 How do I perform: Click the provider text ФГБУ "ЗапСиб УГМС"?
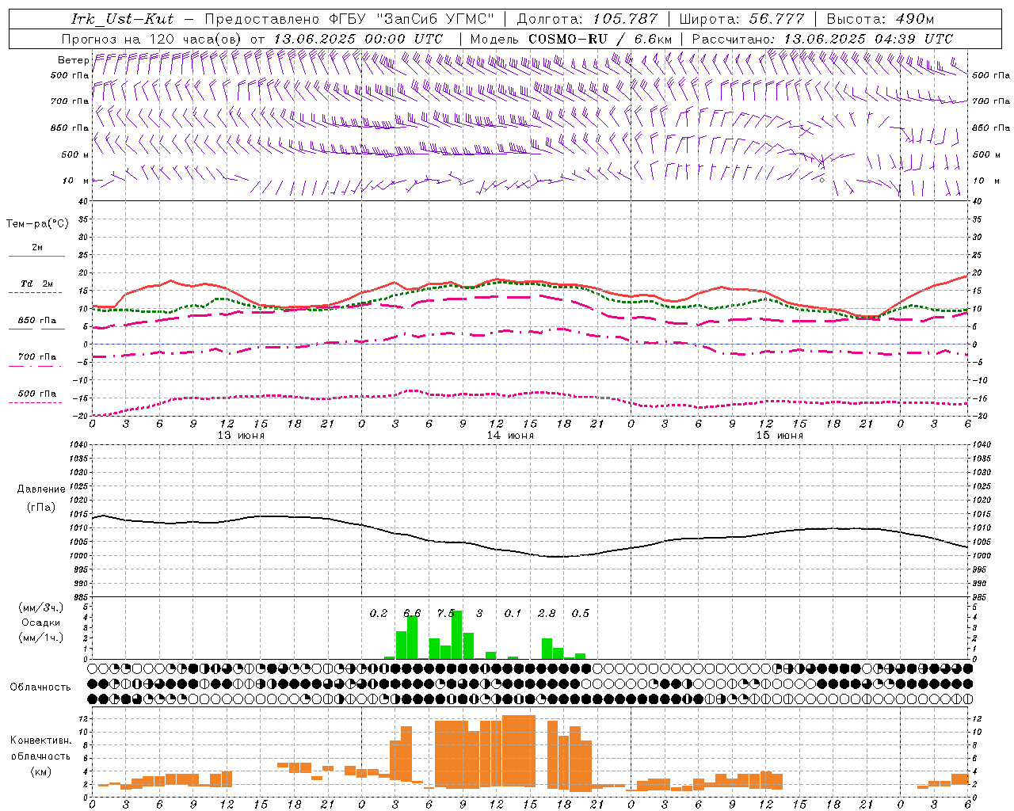411,19
